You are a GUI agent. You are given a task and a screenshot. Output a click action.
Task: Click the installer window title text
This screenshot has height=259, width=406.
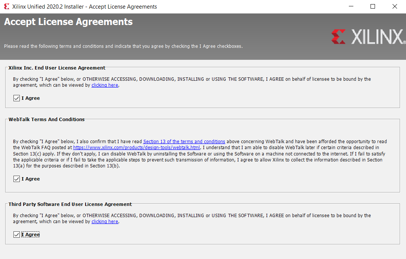84,7
